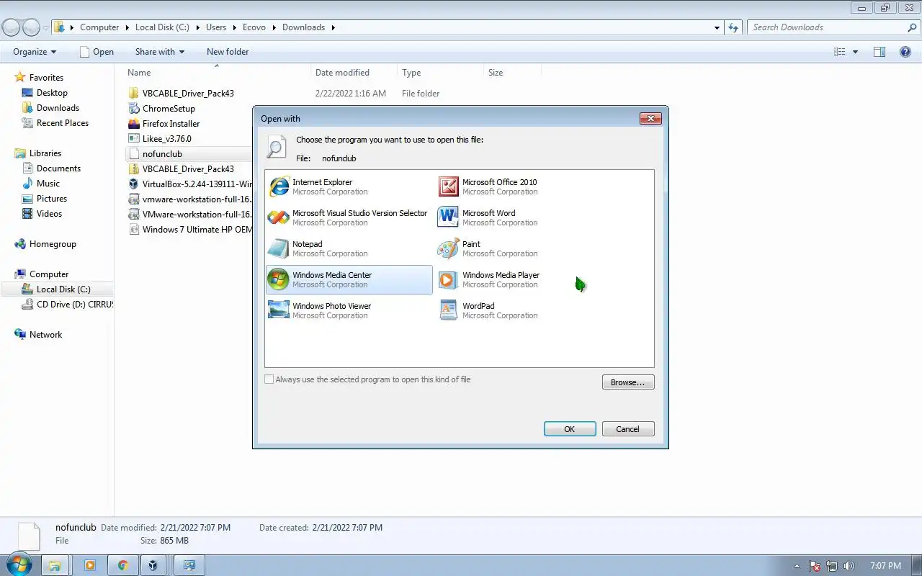This screenshot has width=922, height=576.
Task: Expand the Downloads breadcrumb arrow
Action: coord(333,27)
